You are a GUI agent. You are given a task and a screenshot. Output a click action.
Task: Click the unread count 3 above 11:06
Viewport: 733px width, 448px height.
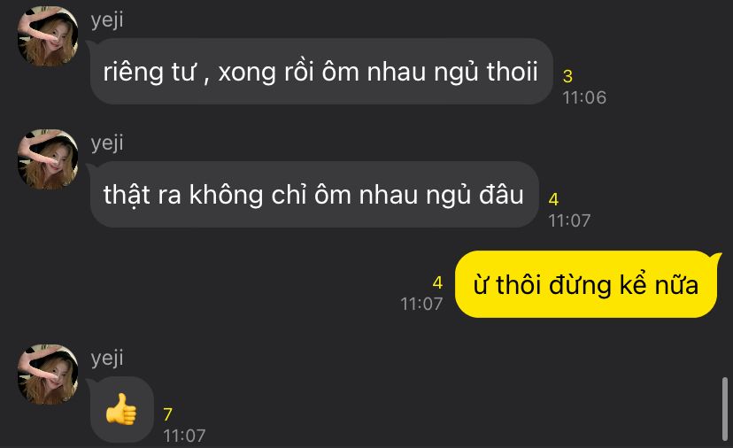[567, 76]
